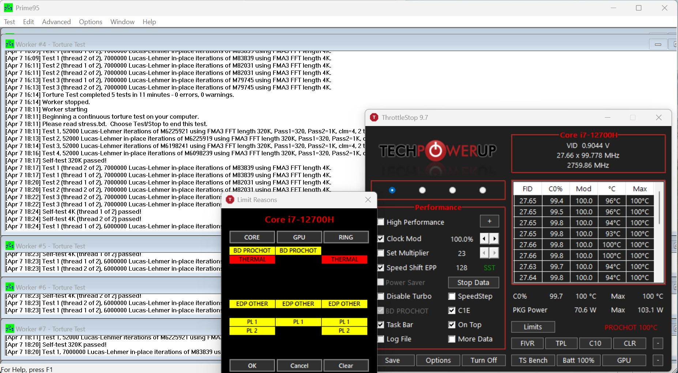Click the Worker #6 window icon
The image size is (678, 373).
pos(10,287)
